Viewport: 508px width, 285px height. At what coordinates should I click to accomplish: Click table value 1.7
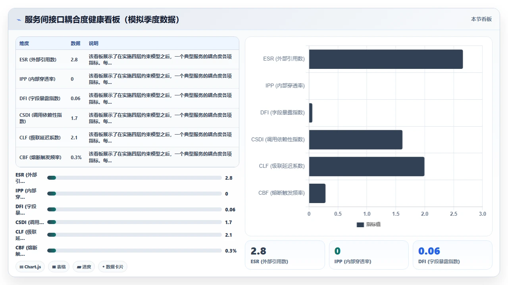click(x=74, y=118)
